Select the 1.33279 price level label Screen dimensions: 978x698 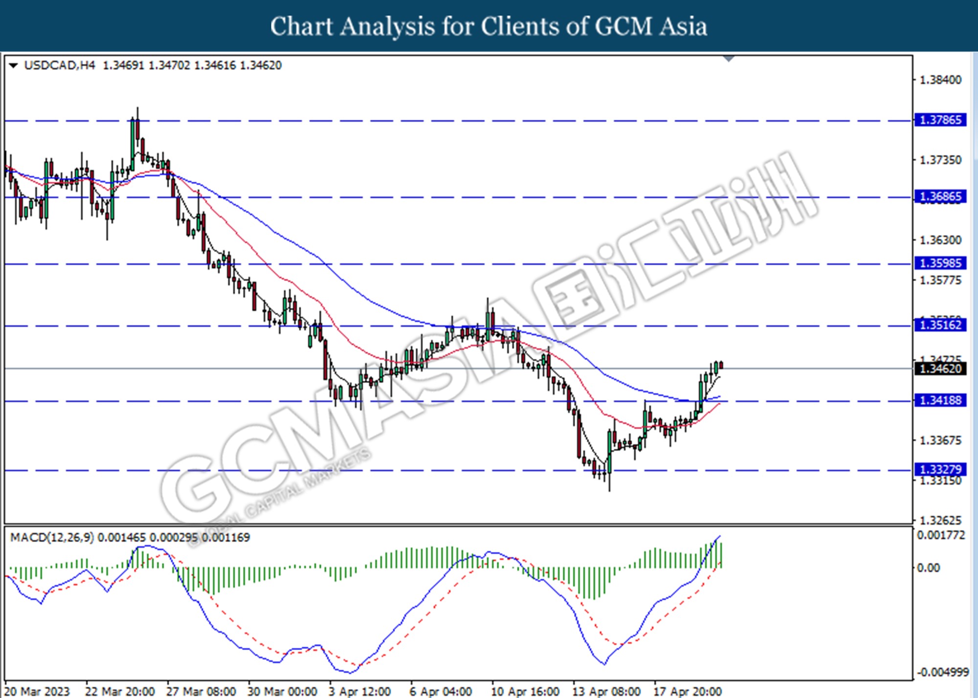point(940,470)
